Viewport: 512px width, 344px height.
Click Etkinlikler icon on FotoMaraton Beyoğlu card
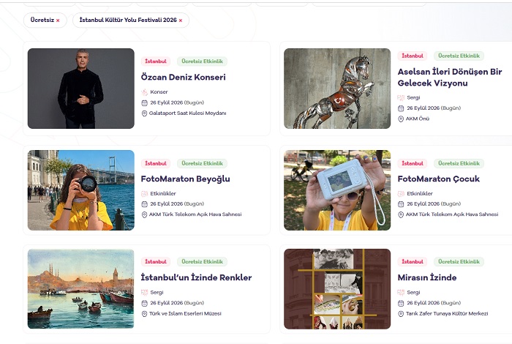pyautogui.click(x=144, y=194)
